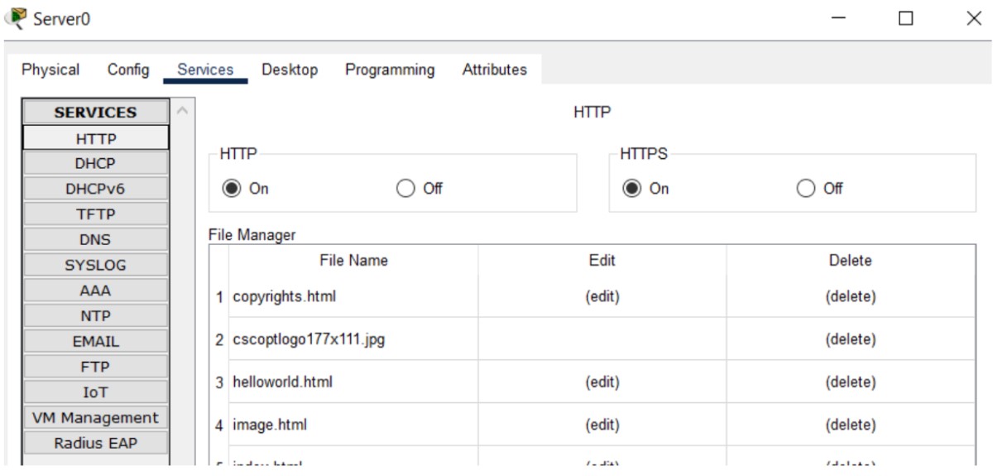Viewport: 993px width, 476px height.
Task: Click the Packet Tracer icon in the Server0 title bar
Action: coord(16,18)
